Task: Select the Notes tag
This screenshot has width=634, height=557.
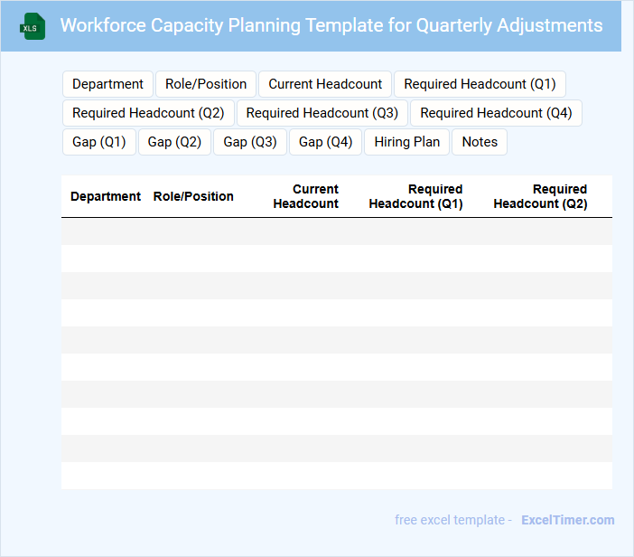Action: click(480, 142)
